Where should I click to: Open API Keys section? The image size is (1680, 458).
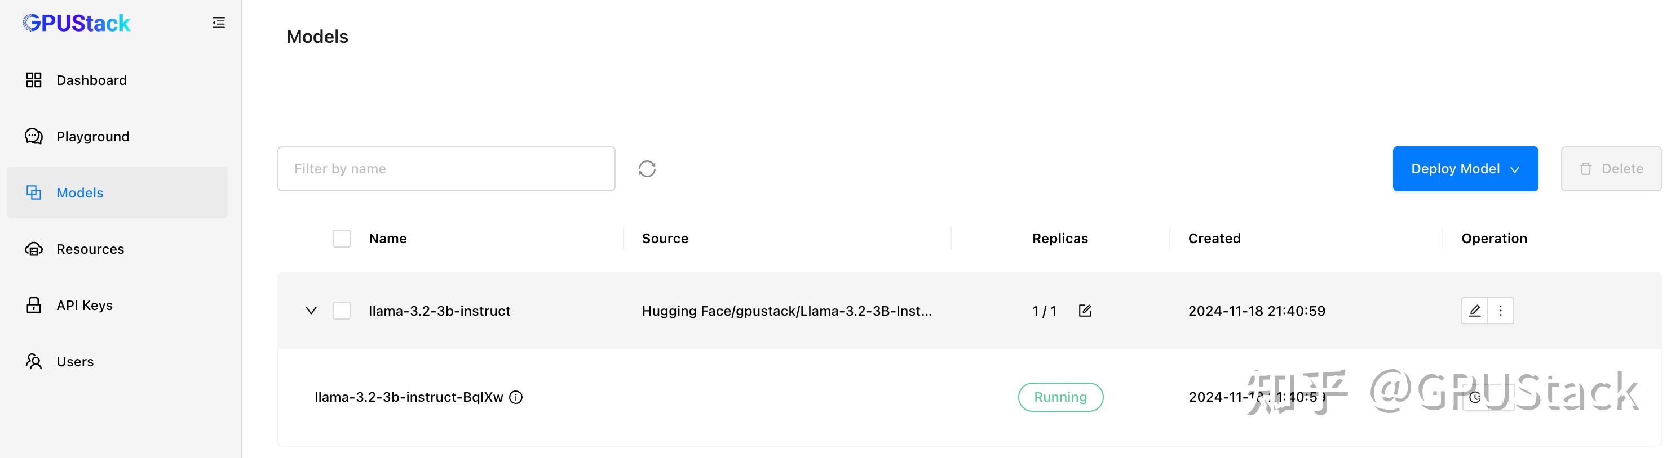click(x=84, y=305)
